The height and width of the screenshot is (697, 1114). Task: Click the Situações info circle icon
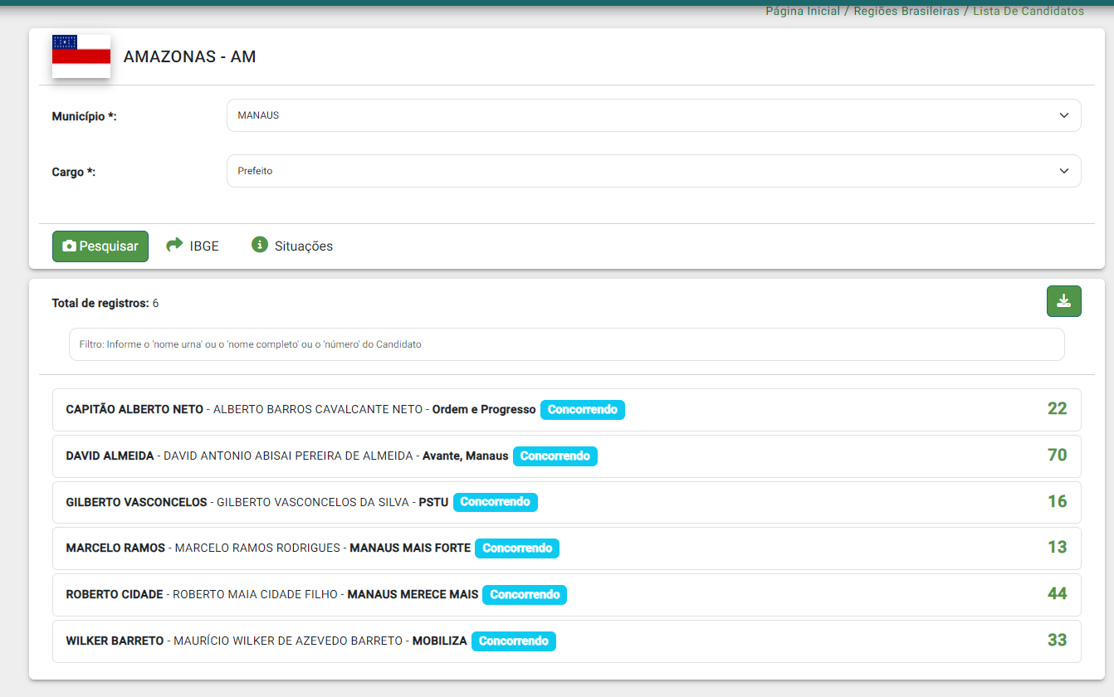pos(260,245)
